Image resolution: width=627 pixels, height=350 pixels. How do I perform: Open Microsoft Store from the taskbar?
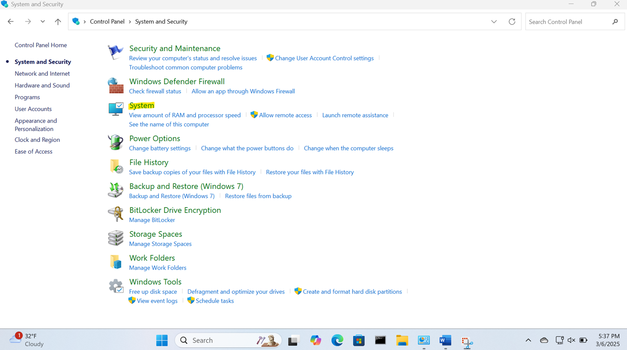click(359, 340)
